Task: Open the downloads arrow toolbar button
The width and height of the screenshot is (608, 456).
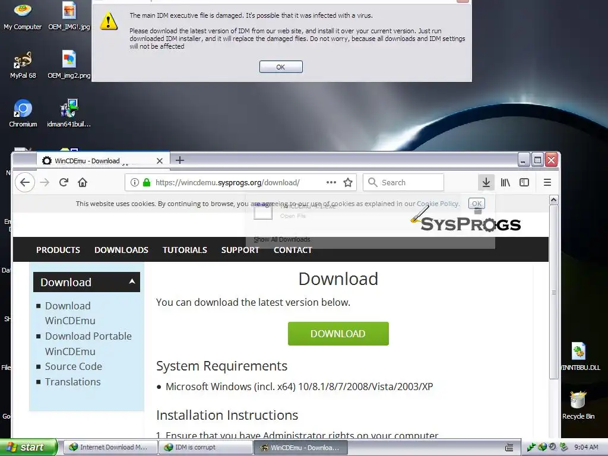Action: (x=486, y=182)
